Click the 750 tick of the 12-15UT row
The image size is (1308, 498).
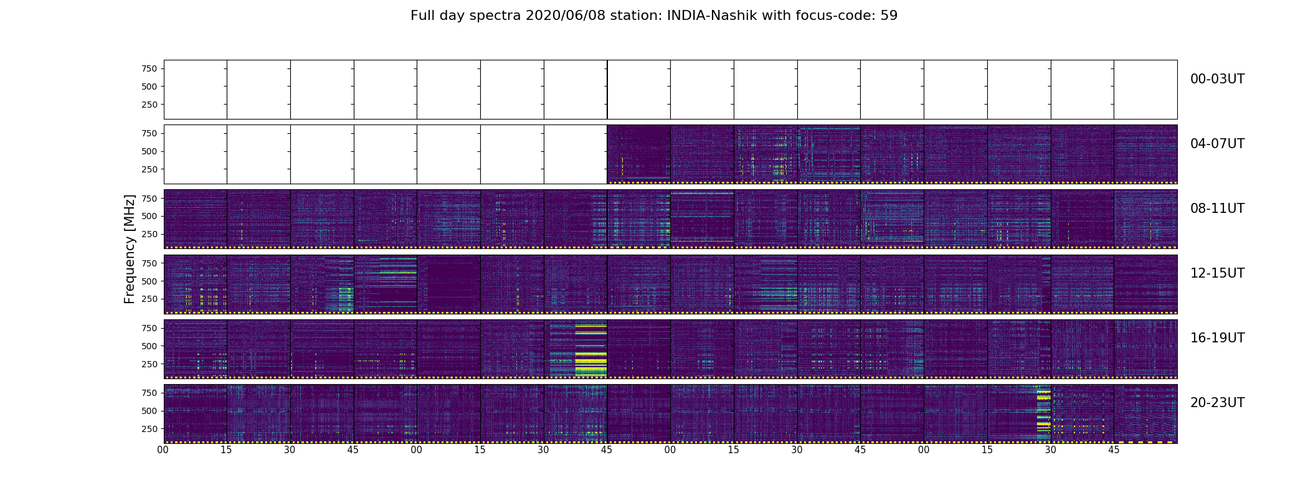pos(149,263)
